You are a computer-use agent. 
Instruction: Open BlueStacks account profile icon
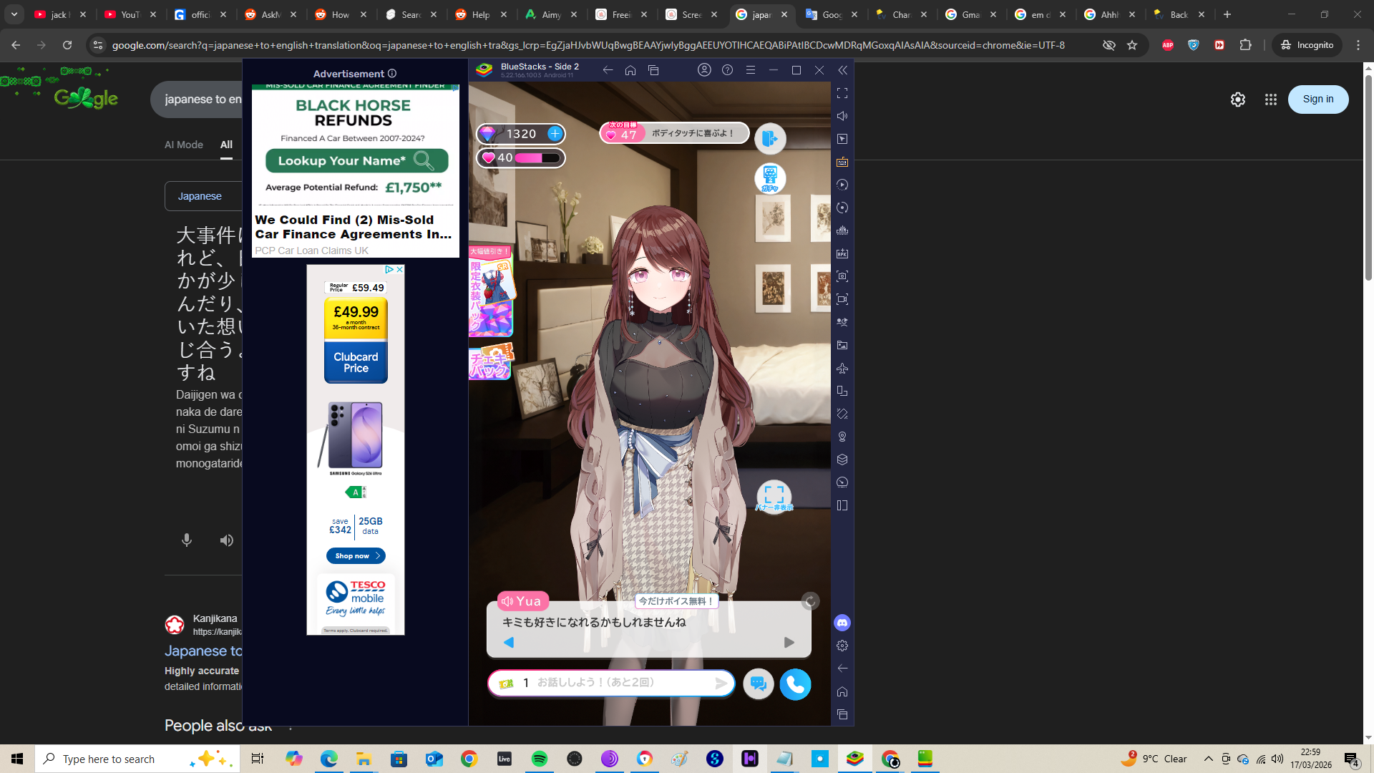coord(704,70)
